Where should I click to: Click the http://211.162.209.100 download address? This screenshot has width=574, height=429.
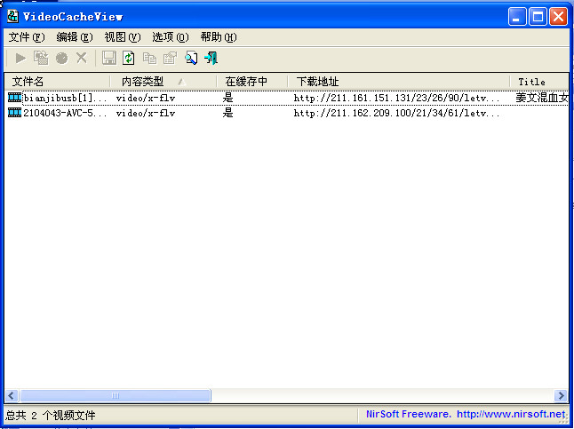click(x=397, y=114)
